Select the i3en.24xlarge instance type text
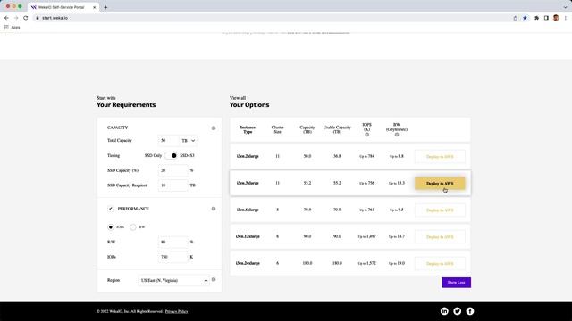Image resolution: width=572 pixels, height=321 pixels. [x=248, y=263]
